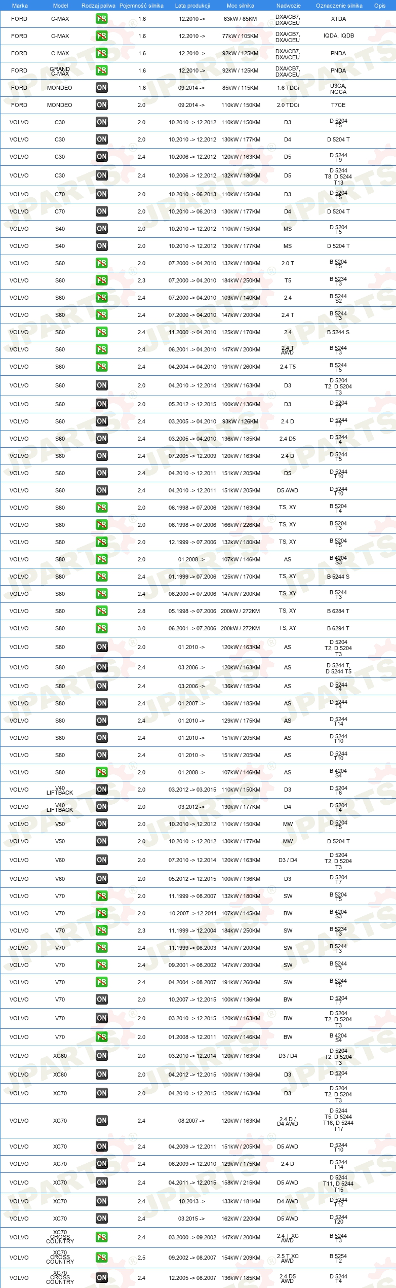Click diesel icon in V40 LIFTBACK 110kW / 150KM row
Viewport: 396px width, 1288px height.
(x=102, y=790)
